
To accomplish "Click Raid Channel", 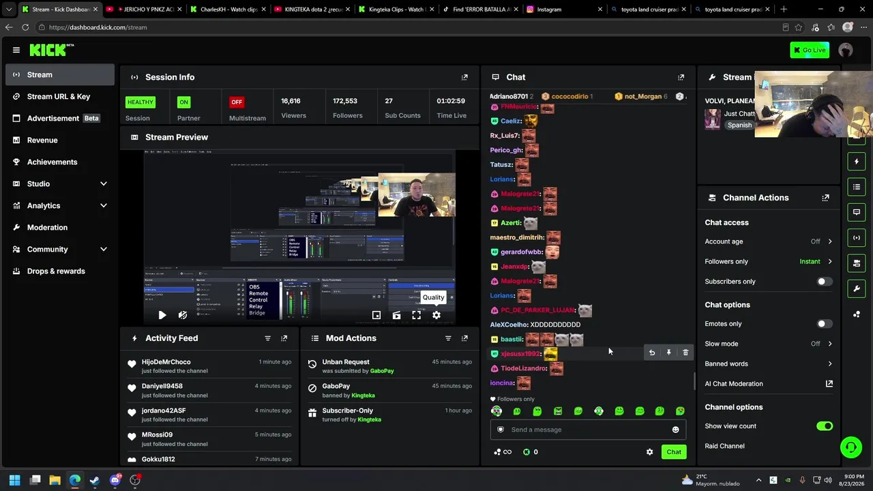I will point(724,446).
